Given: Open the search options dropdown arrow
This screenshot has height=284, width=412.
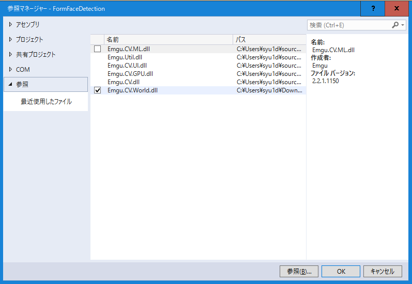Looking at the screenshot, I should click(403, 25).
